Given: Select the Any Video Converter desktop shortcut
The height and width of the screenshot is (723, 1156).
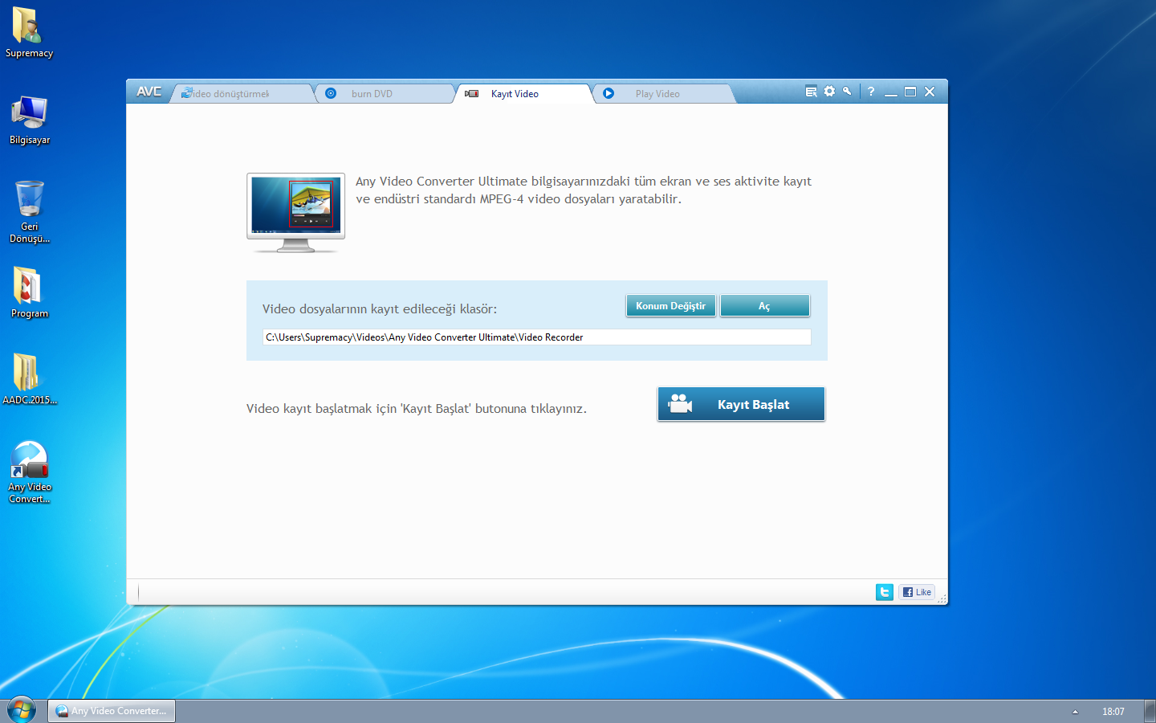Looking at the screenshot, I should [30, 472].
